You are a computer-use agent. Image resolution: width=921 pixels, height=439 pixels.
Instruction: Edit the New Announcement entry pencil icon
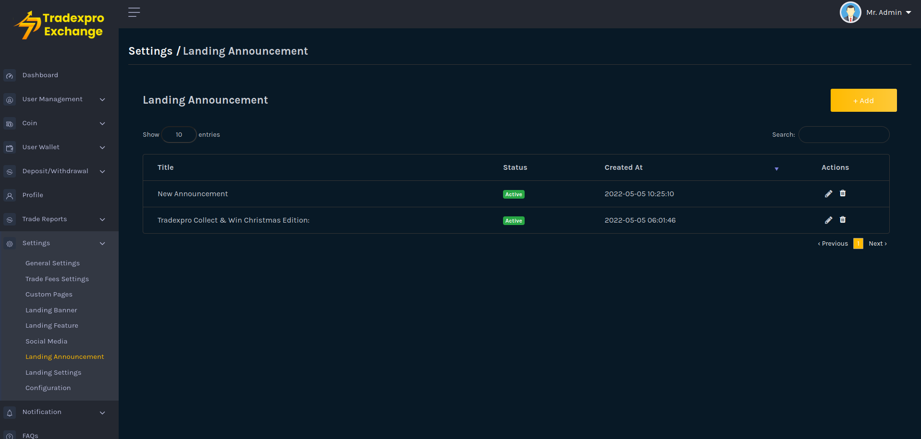(828, 194)
